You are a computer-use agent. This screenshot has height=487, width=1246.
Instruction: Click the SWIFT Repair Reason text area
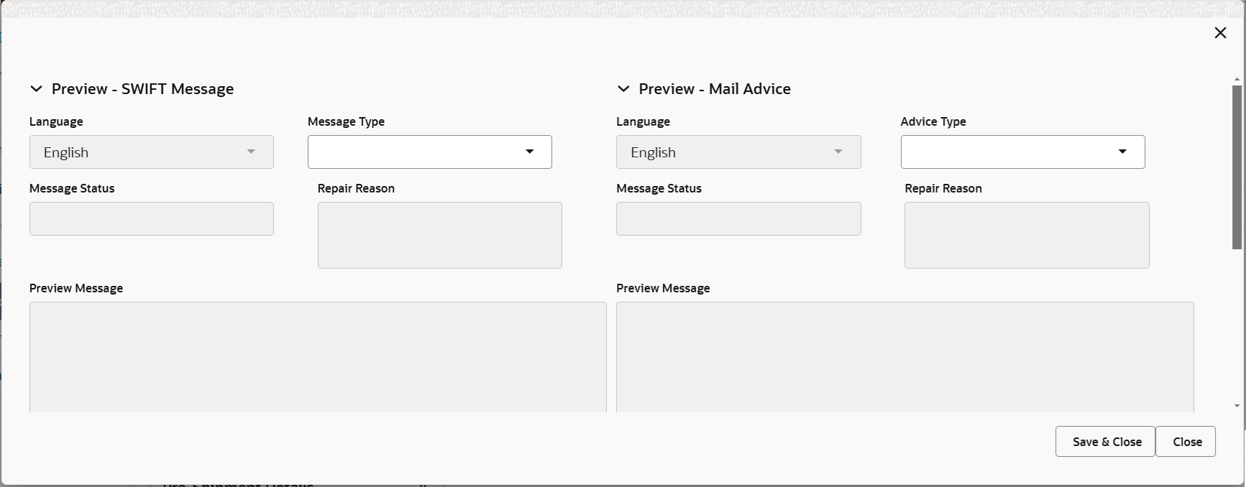click(x=440, y=235)
